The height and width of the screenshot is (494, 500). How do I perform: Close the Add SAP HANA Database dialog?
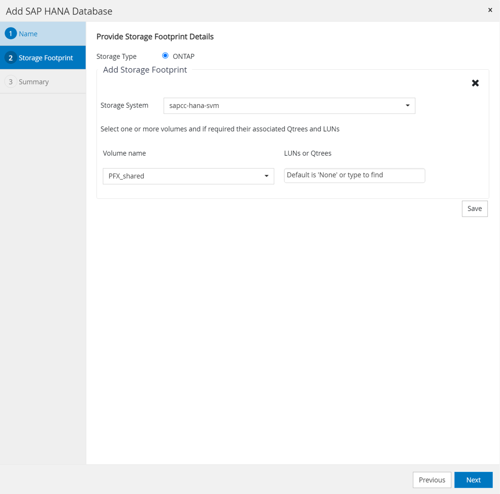click(x=490, y=10)
